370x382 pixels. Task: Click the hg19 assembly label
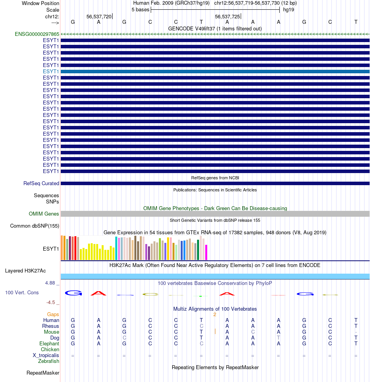click(289, 10)
